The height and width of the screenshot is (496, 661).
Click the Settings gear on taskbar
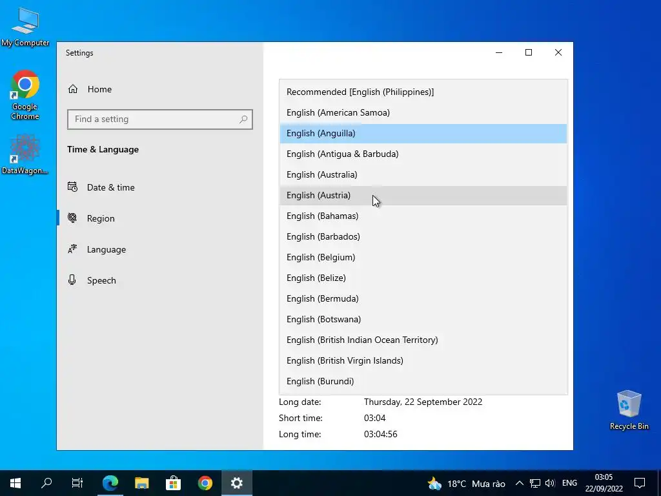pyautogui.click(x=236, y=483)
